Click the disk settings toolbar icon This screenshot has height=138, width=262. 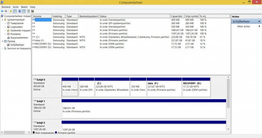pyautogui.click(x=33, y=11)
